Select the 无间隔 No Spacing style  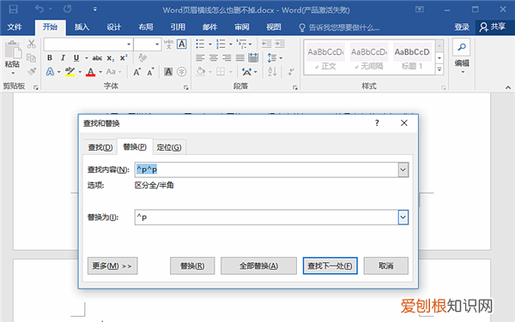(x=369, y=57)
